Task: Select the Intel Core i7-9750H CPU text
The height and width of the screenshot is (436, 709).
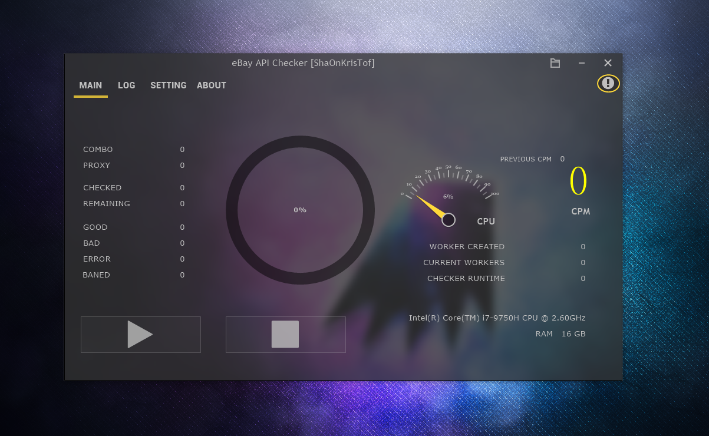Action: [x=497, y=318]
